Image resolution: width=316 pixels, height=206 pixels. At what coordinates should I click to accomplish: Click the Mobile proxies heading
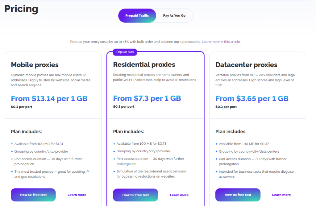point(35,65)
